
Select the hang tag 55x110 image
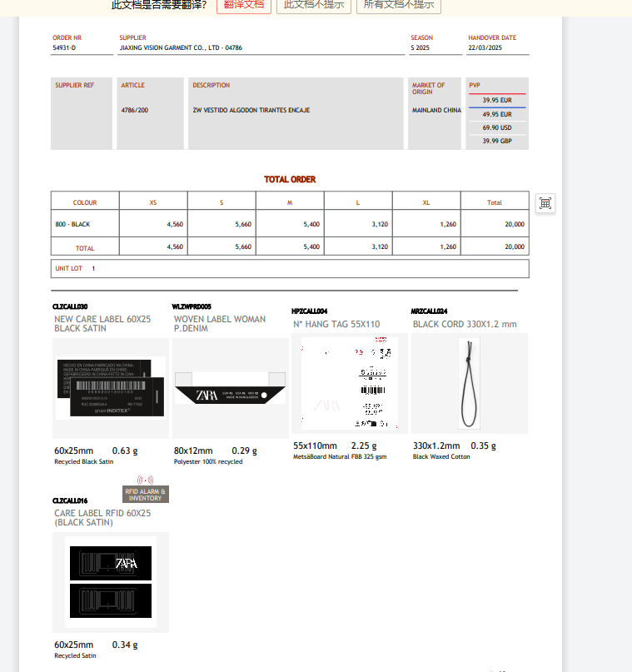tap(349, 383)
